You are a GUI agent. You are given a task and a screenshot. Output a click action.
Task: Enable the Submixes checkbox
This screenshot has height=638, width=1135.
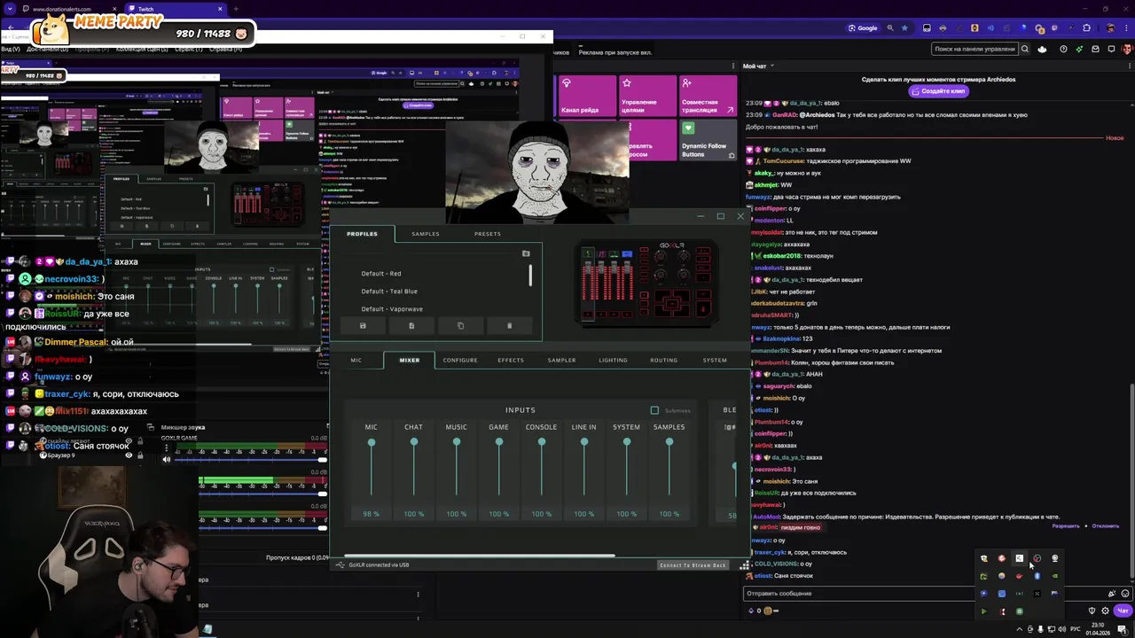[654, 410]
